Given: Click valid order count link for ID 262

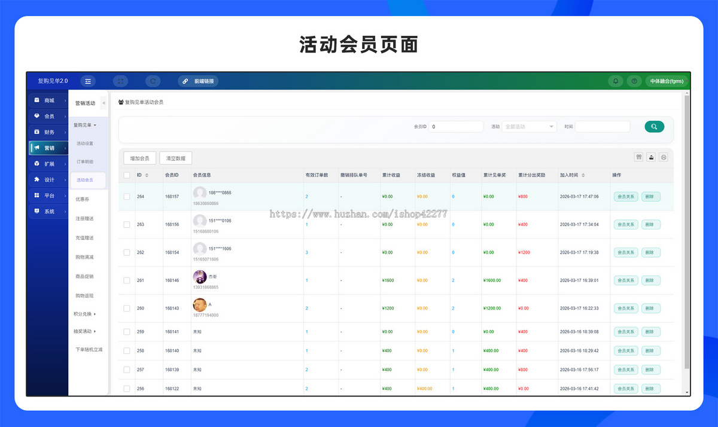Looking at the screenshot, I should pyautogui.click(x=307, y=252).
